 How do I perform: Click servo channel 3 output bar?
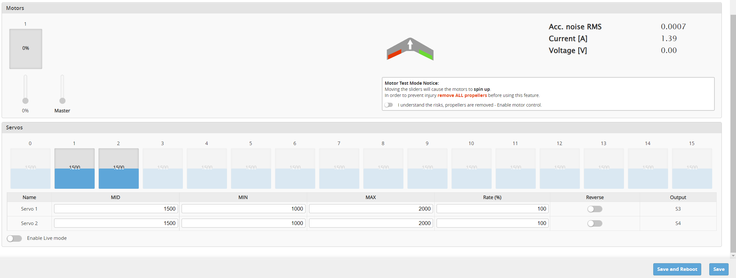pyautogui.click(x=163, y=169)
